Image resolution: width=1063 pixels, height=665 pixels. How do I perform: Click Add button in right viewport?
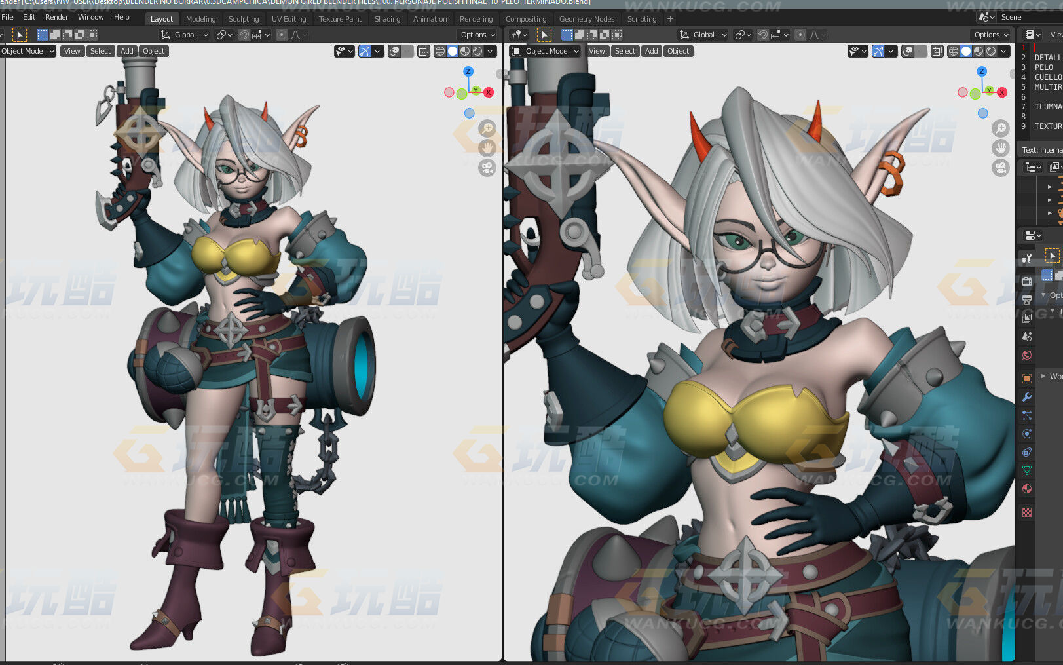(651, 51)
